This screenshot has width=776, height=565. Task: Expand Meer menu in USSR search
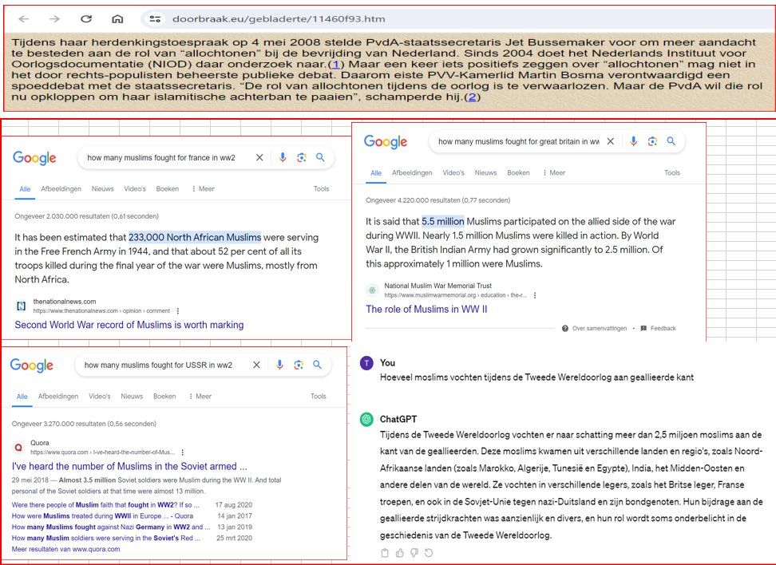[200, 397]
